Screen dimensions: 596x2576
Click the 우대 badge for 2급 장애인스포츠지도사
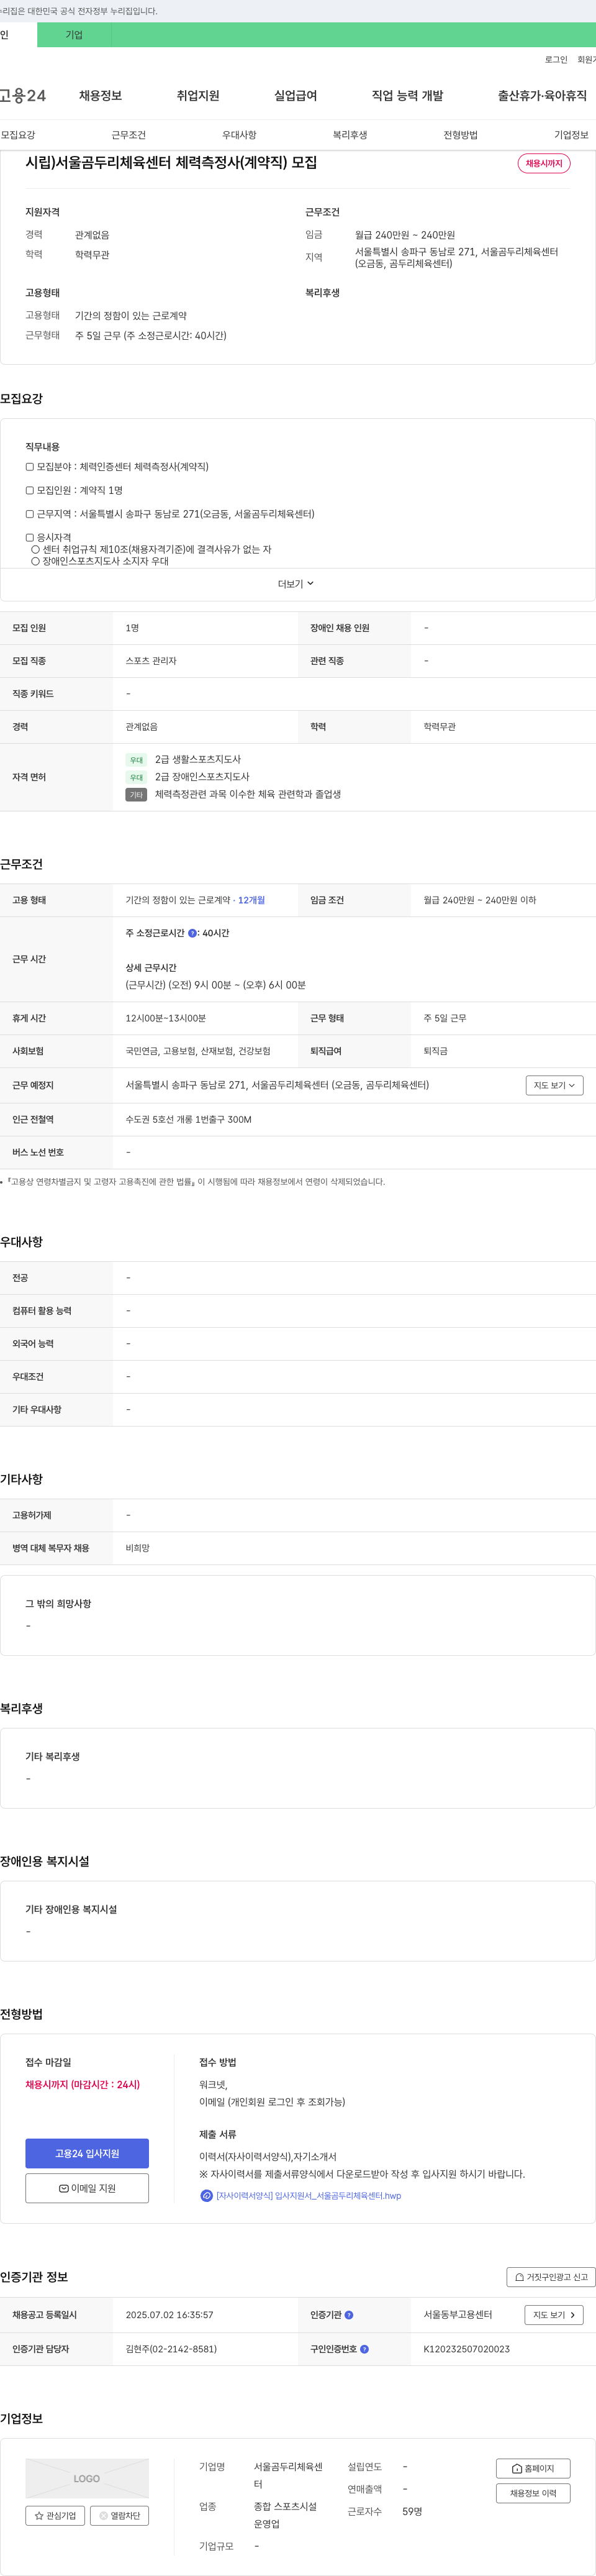(x=136, y=777)
